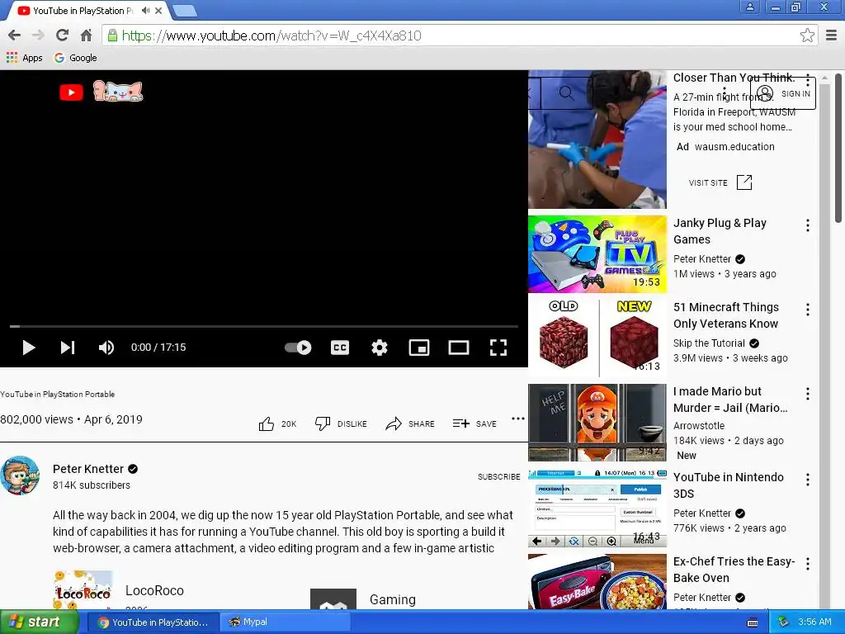Open options for I made Mario video
Image resolution: width=845 pixels, height=634 pixels.
pyautogui.click(x=807, y=394)
